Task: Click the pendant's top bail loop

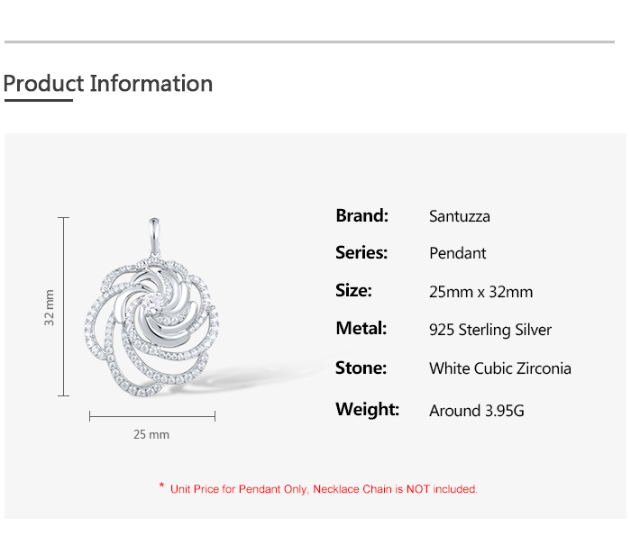Action: 151,236
